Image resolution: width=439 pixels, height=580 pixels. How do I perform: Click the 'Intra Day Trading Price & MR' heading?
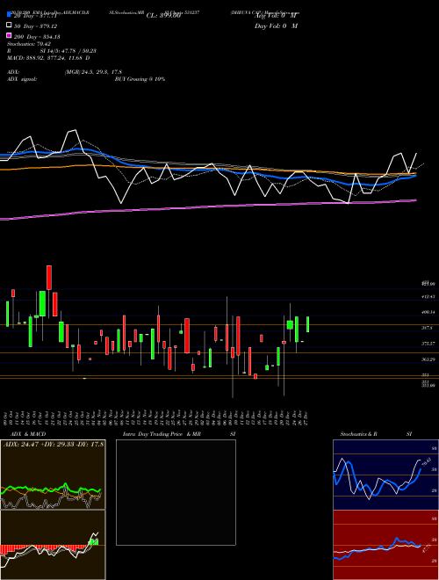162,434
